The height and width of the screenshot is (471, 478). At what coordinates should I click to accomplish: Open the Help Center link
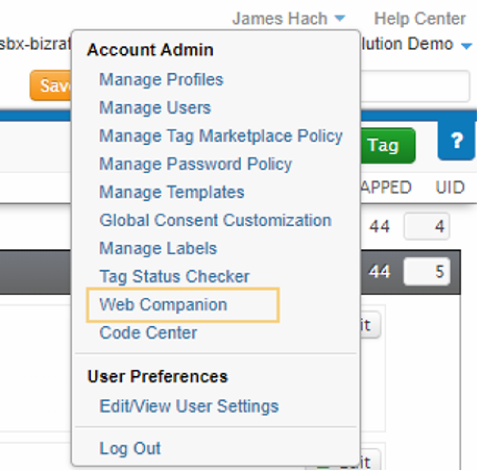coord(419,19)
